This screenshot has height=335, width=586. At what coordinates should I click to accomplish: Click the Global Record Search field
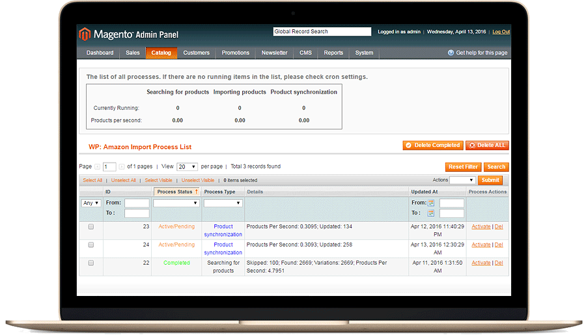coord(322,32)
